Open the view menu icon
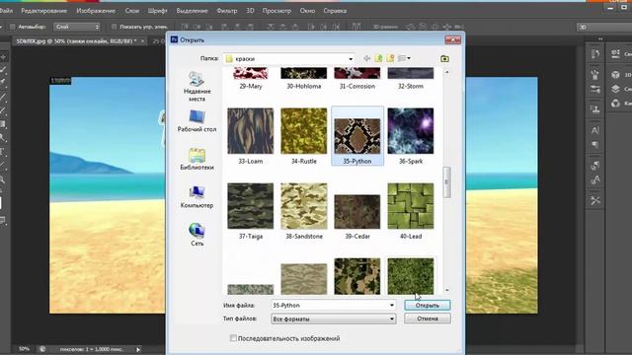 [x=404, y=59]
